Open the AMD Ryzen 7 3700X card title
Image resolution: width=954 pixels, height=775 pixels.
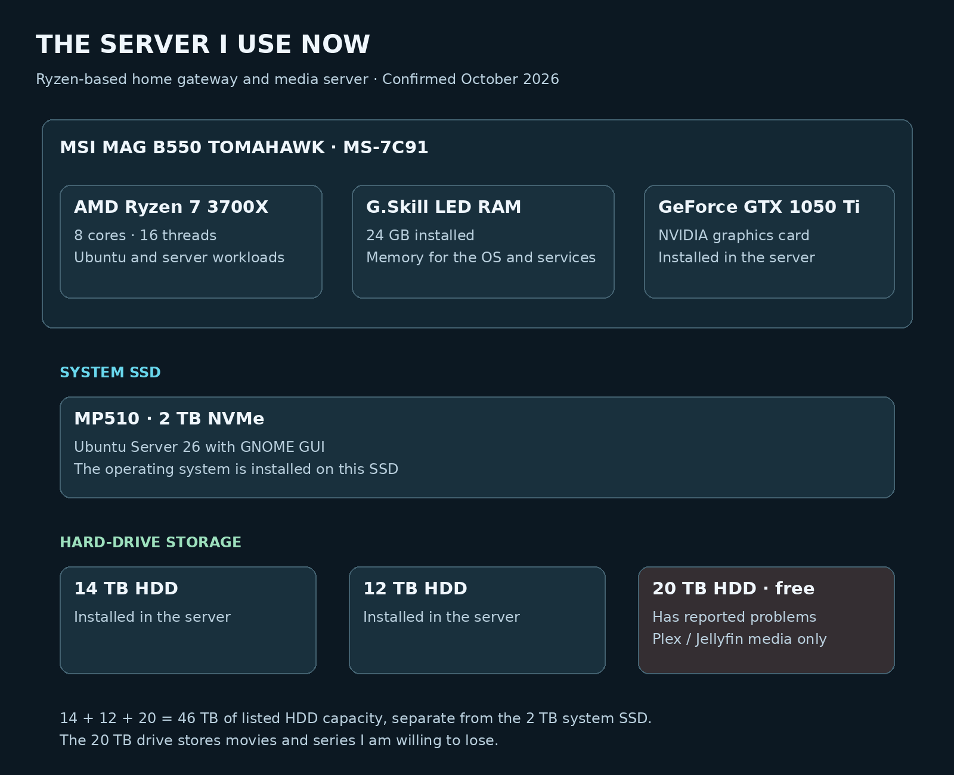tap(171, 207)
